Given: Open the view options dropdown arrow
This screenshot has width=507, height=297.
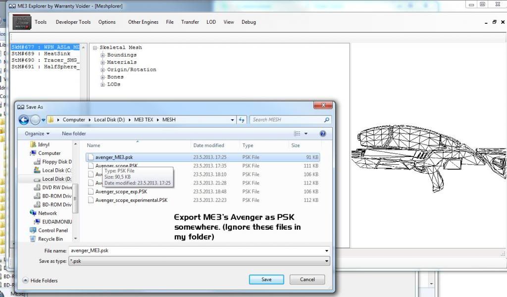Looking at the screenshot, I should tap(306, 134).
